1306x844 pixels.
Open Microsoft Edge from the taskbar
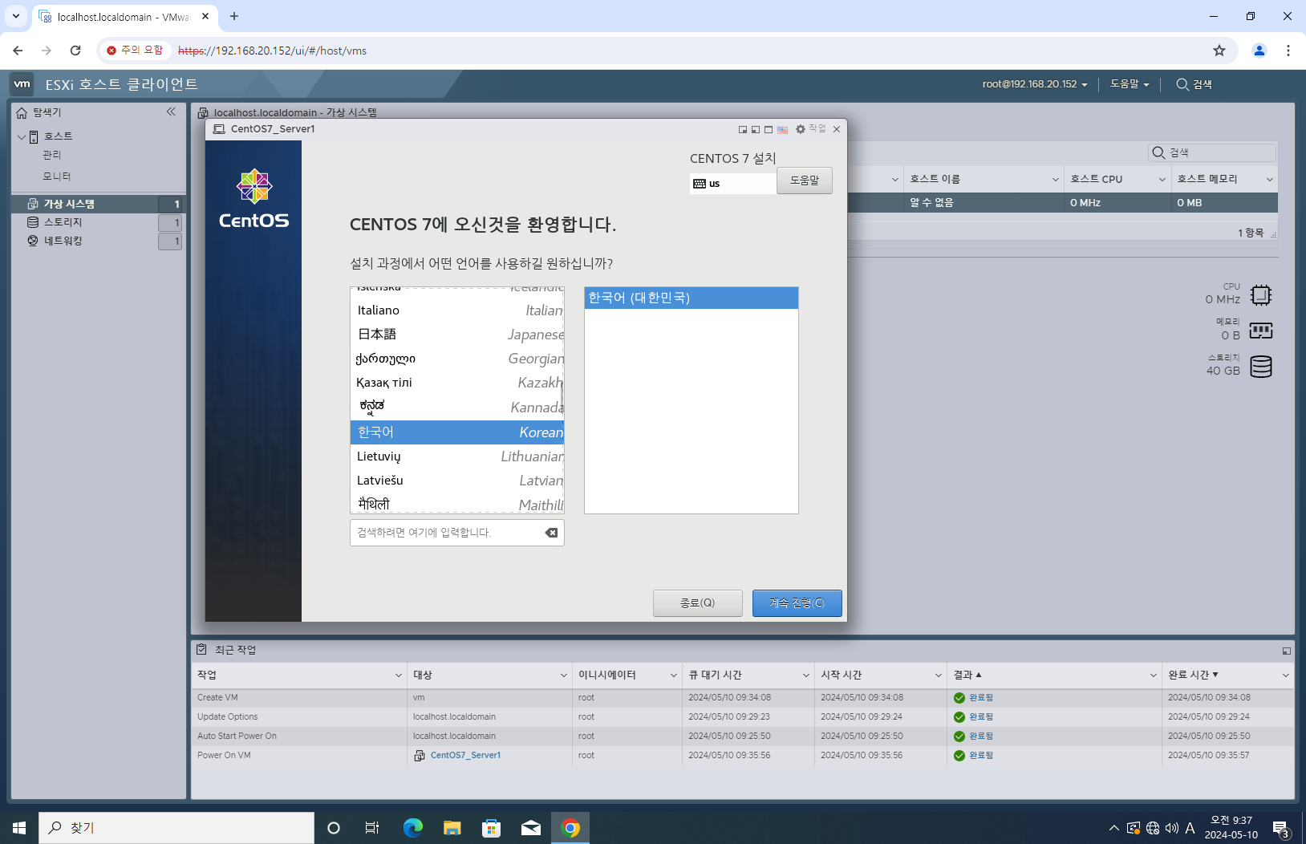click(412, 827)
